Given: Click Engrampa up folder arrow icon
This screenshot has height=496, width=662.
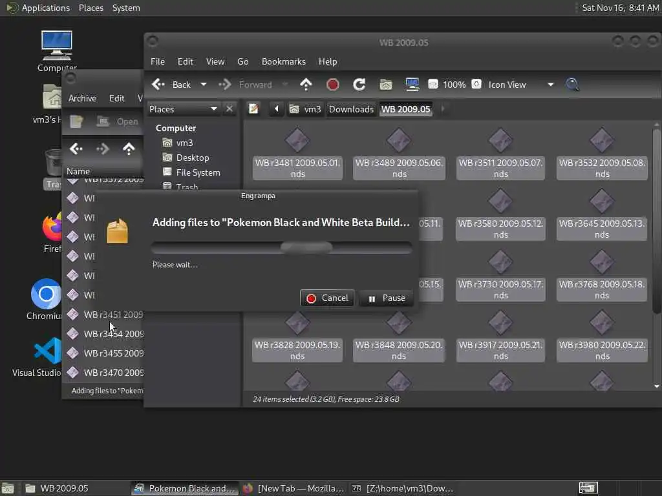Looking at the screenshot, I should [x=129, y=149].
